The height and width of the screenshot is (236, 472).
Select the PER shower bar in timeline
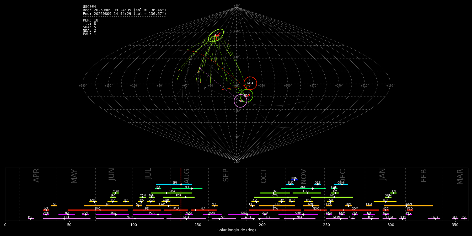[179, 197]
